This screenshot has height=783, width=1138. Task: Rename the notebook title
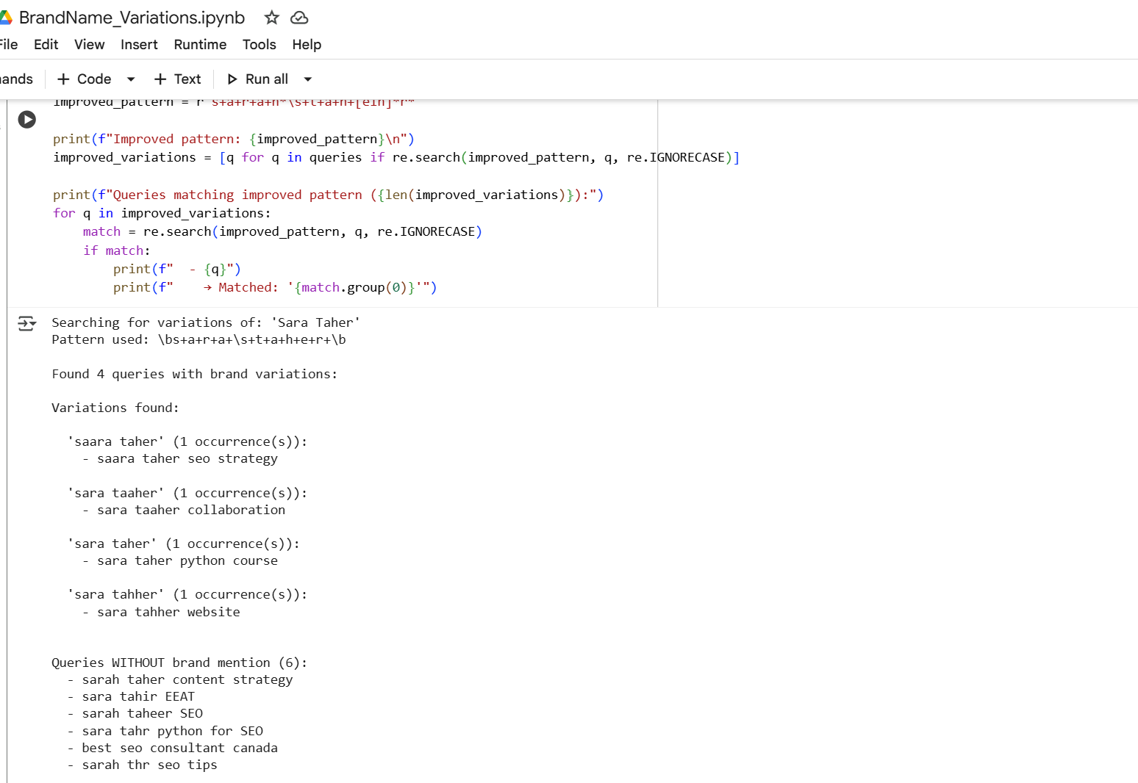pos(132,18)
